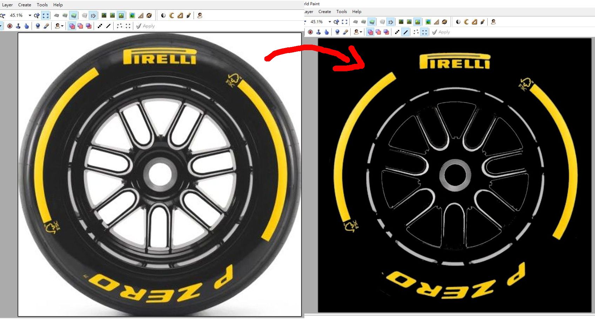The height and width of the screenshot is (319, 595).
Task: Click the blue sphere icon in right window
Action: pyautogui.click(x=337, y=32)
